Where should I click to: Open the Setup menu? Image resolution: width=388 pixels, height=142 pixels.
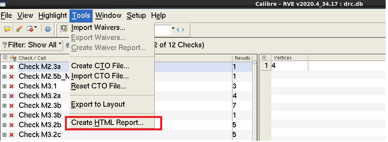(x=136, y=16)
